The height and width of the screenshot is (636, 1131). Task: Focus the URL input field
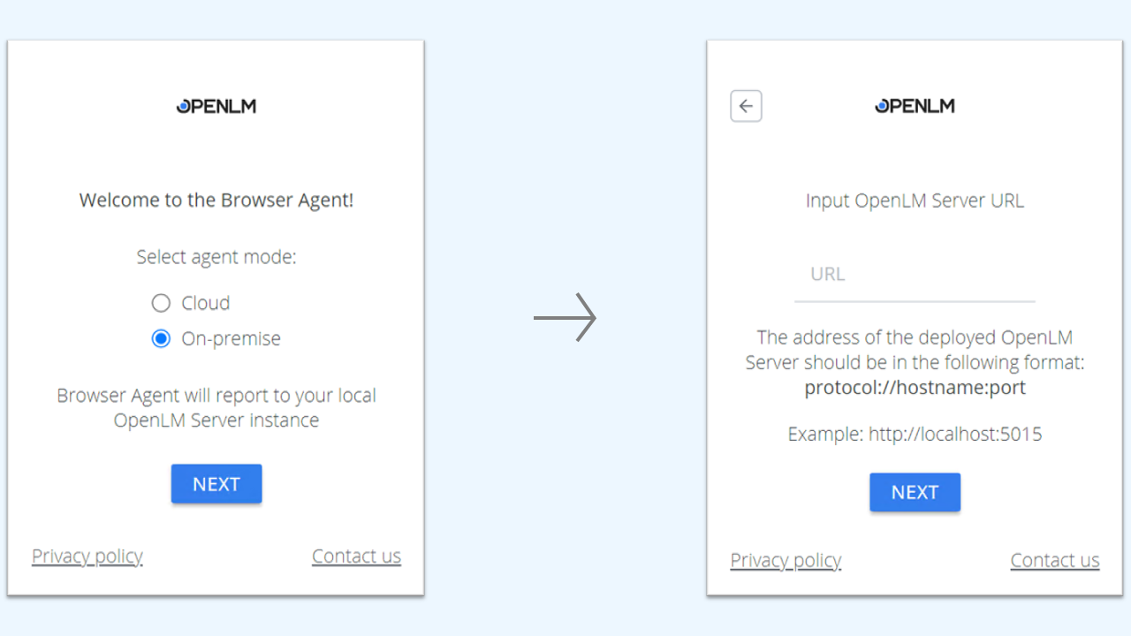click(x=915, y=275)
